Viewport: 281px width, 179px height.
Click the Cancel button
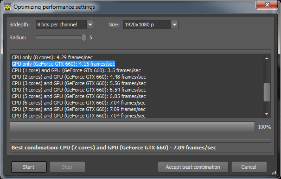(x=249, y=167)
